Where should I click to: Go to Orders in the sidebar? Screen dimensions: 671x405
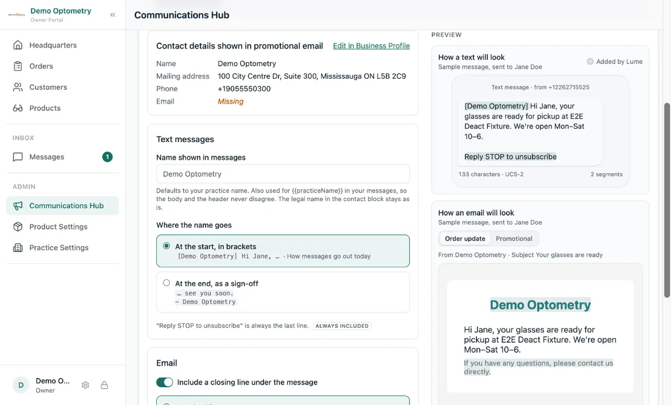click(x=62, y=66)
